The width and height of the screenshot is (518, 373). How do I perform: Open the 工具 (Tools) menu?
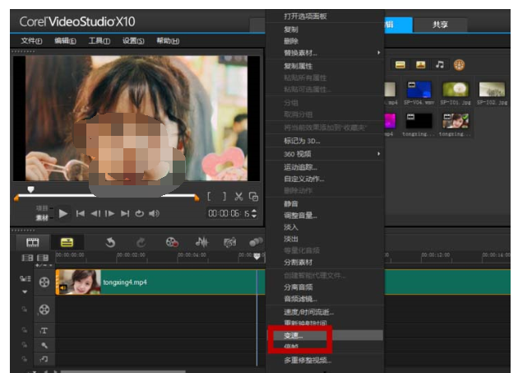click(x=99, y=41)
